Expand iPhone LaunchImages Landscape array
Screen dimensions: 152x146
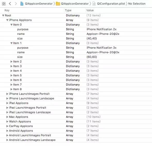click(7, 98)
